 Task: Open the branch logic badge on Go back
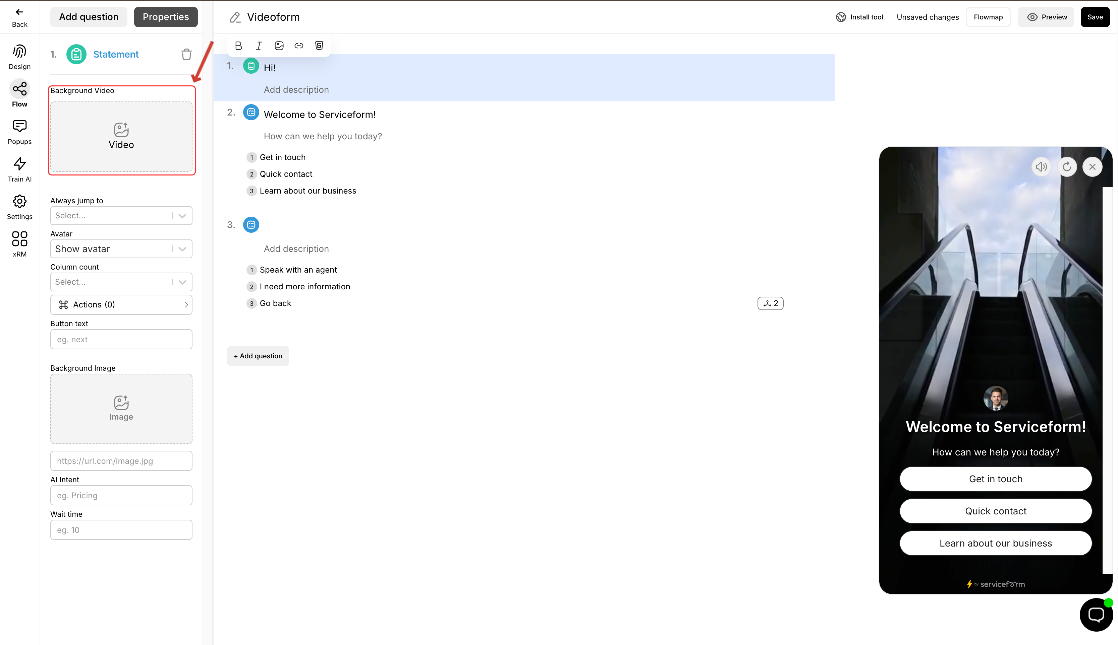pyautogui.click(x=770, y=303)
